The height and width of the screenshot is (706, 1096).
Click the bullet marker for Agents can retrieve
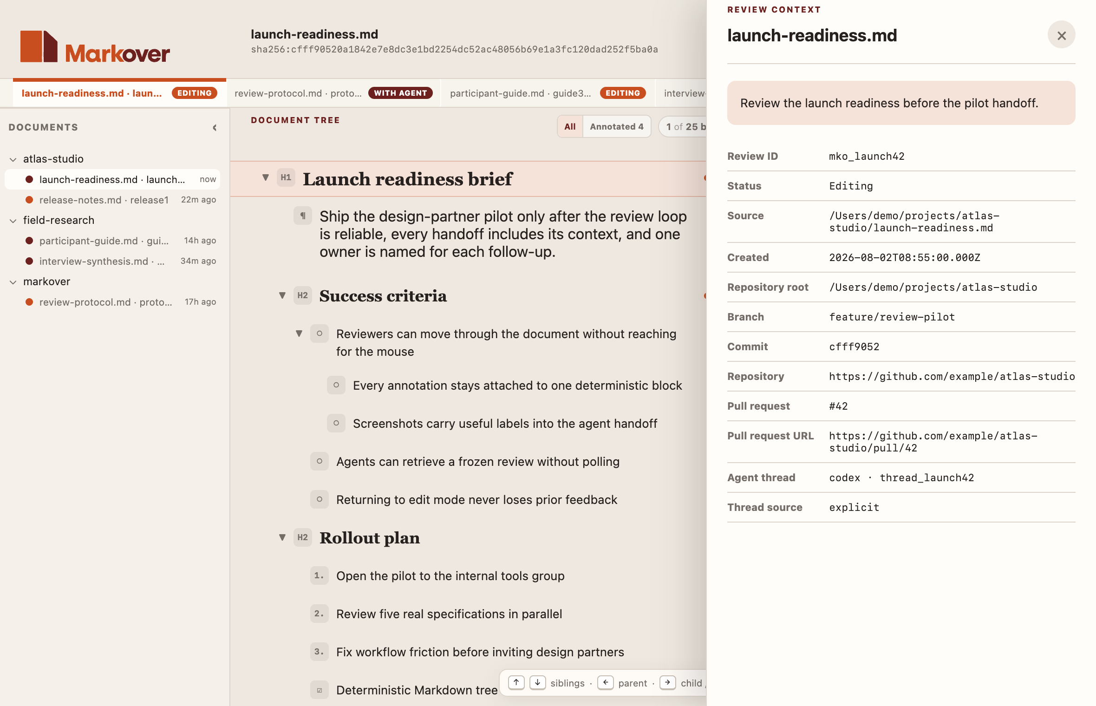(320, 461)
